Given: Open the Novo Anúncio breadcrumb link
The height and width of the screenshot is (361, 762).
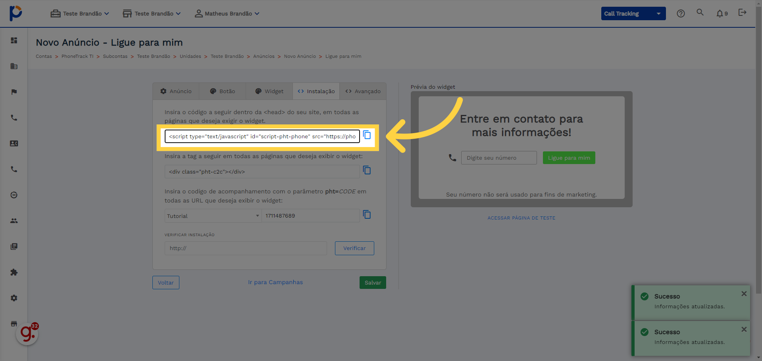Looking at the screenshot, I should coord(300,56).
